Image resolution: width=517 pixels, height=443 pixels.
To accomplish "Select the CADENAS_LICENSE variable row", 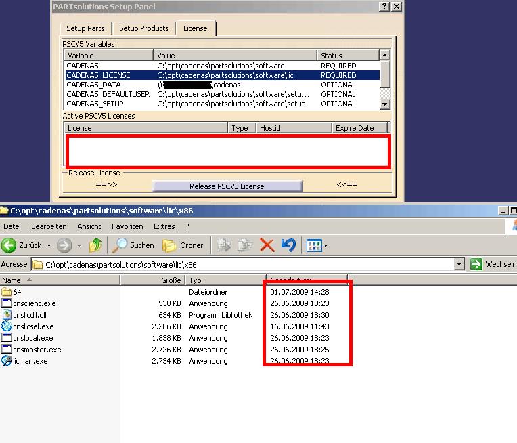I will tap(223, 75).
